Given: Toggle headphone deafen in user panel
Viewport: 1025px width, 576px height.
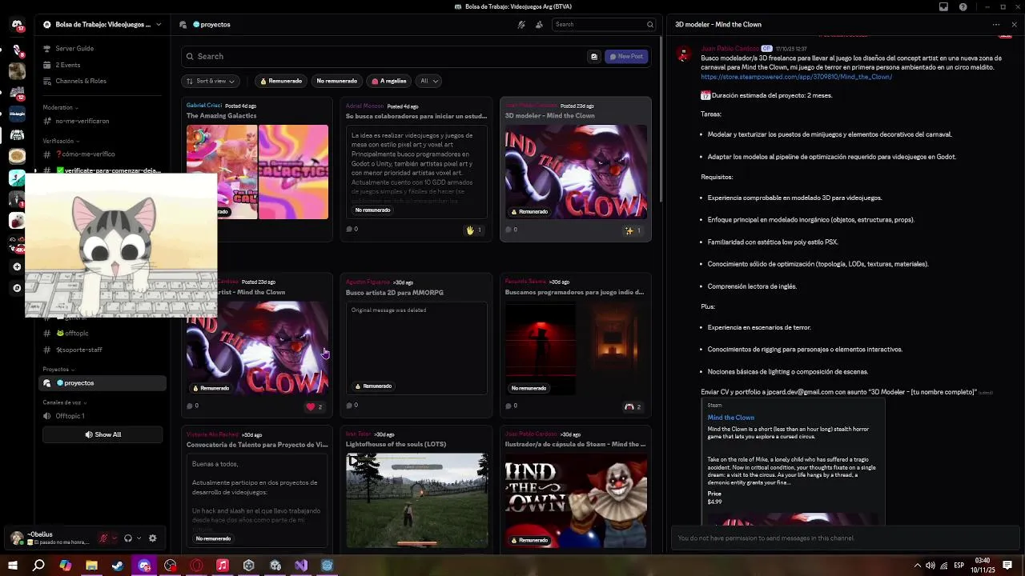Looking at the screenshot, I should pyautogui.click(x=128, y=538).
